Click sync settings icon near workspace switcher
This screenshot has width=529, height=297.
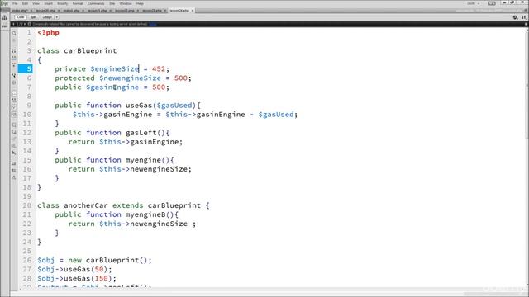(x=492, y=3)
